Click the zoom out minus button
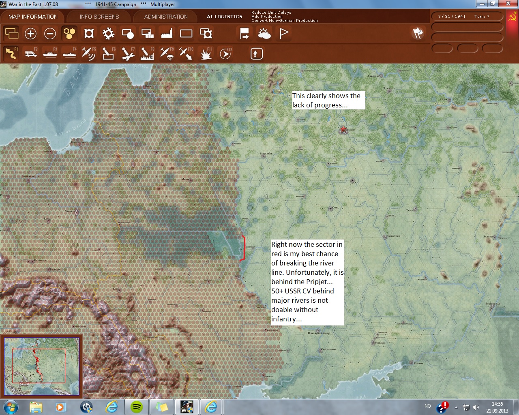The height and width of the screenshot is (415, 519). (x=50, y=34)
